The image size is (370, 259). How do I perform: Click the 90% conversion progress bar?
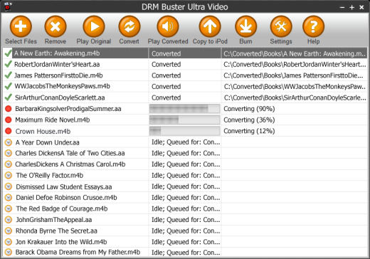pyautogui.click(x=184, y=109)
